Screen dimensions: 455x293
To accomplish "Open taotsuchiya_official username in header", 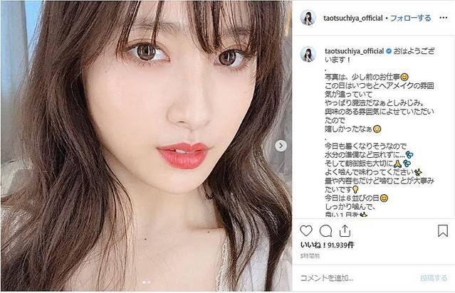I will pyautogui.click(x=353, y=18).
